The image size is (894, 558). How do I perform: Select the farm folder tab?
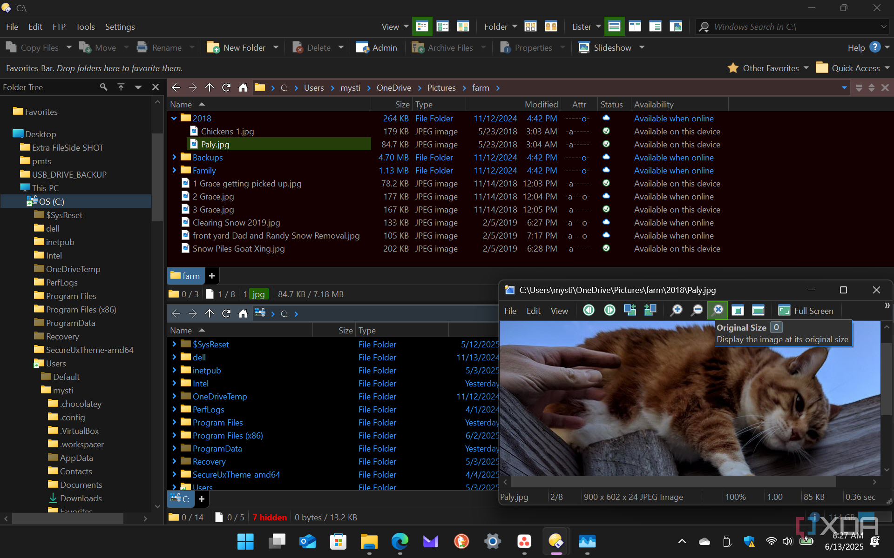point(185,276)
